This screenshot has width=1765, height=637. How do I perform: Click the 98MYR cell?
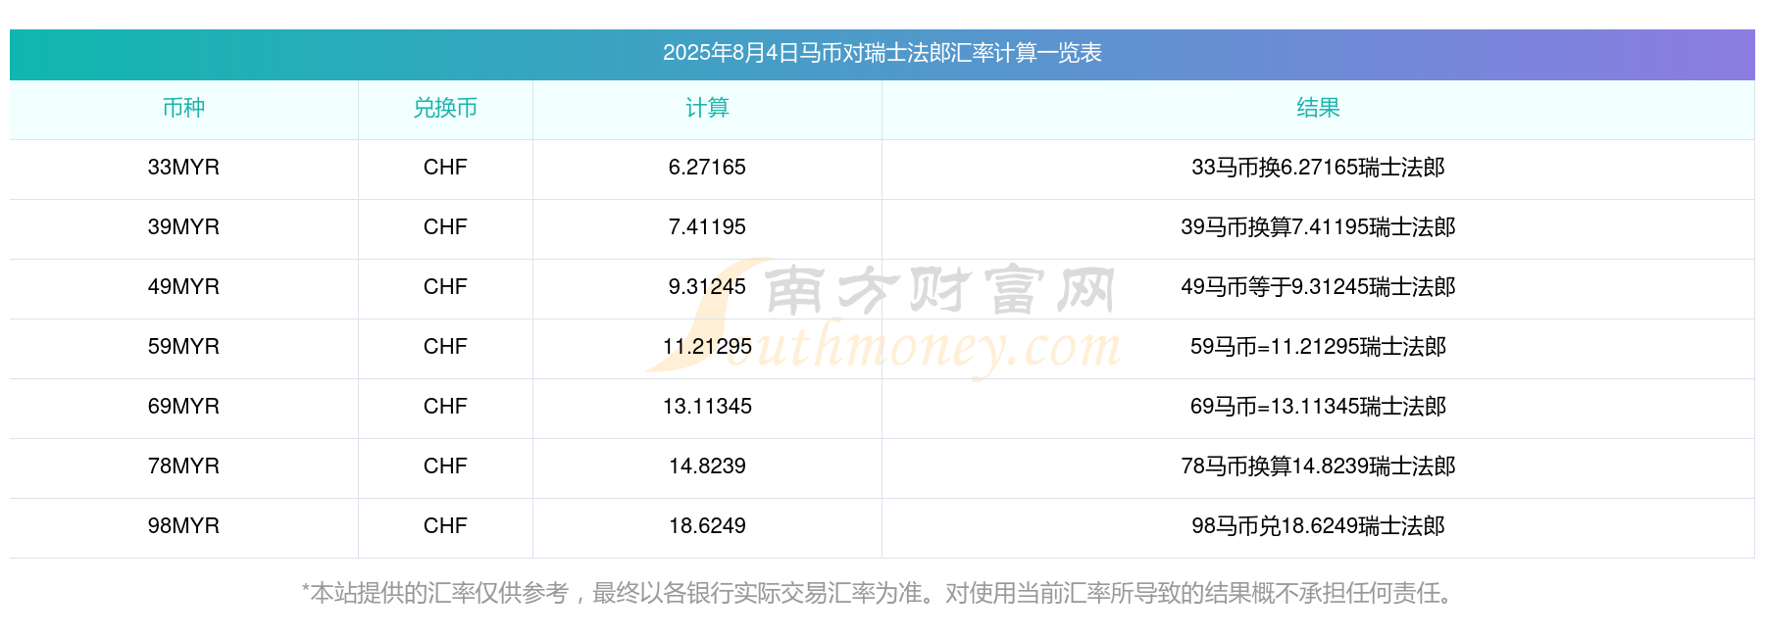coord(183,526)
